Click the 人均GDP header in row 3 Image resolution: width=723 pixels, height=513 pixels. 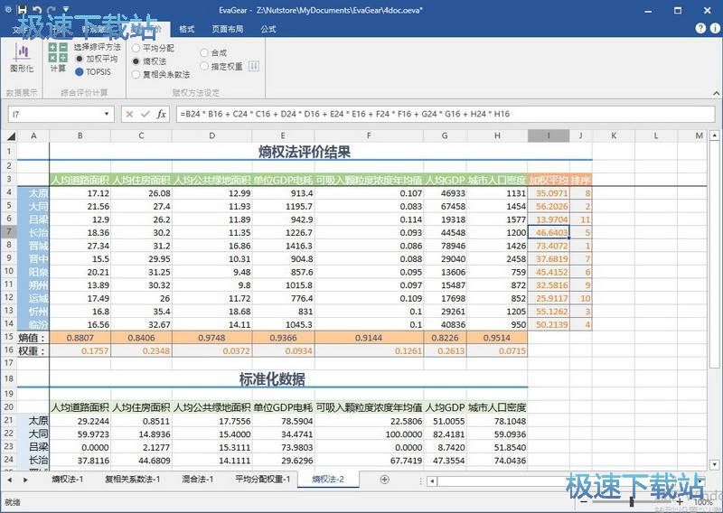pyautogui.click(x=445, y=180)
